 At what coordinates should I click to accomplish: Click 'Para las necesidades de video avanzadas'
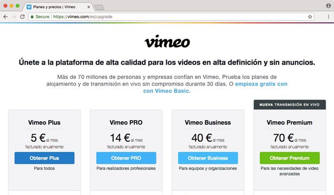point(289,171)
